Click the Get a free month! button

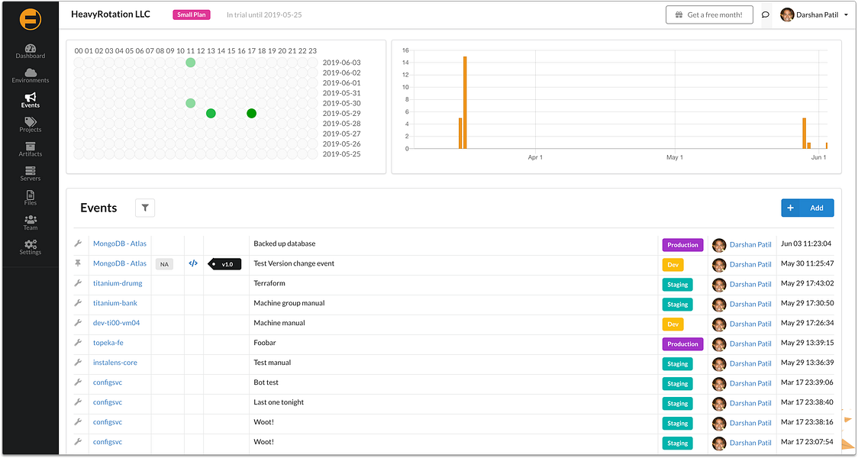[x=709, y=15]
